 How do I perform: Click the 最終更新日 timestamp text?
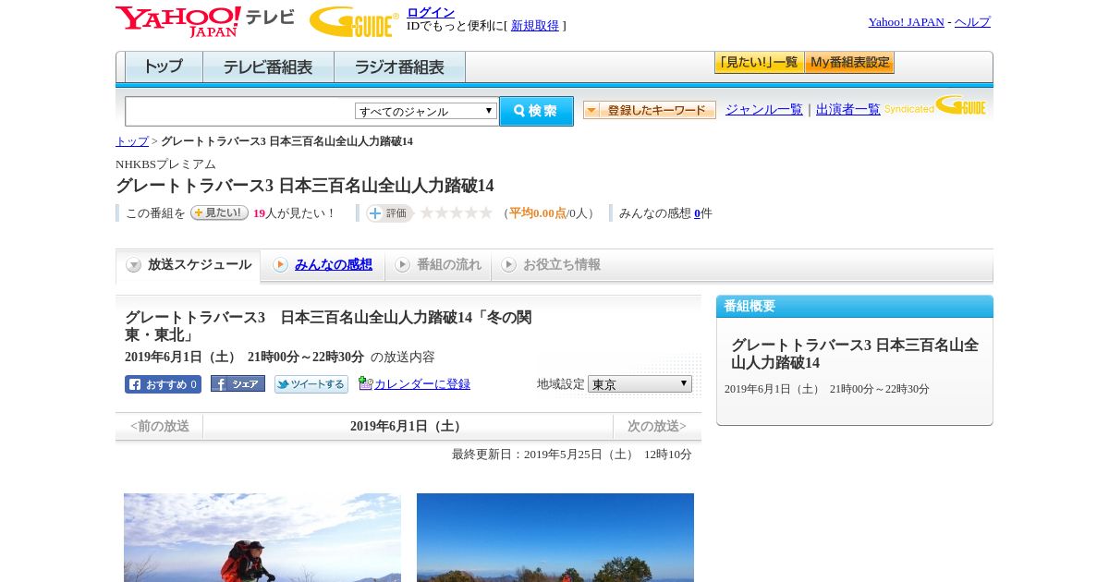(572, 455)
